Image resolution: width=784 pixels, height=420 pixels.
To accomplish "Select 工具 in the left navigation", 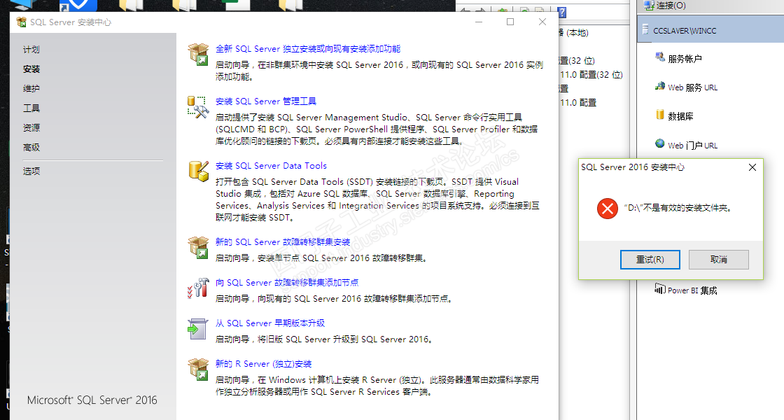I will click(x=31, y=108).
